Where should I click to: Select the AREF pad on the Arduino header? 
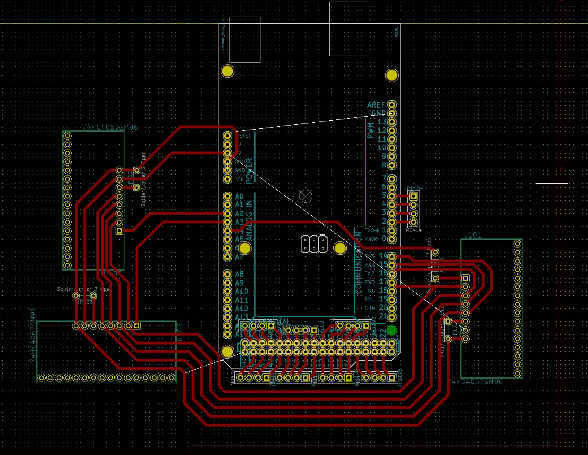tap(391, 105)
